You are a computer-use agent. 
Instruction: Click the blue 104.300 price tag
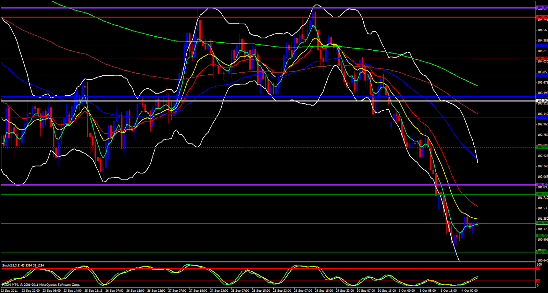tap(542, 46)
